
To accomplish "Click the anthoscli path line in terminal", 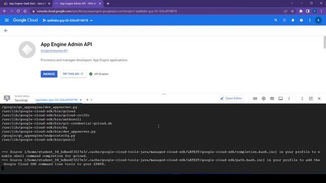I will click(41, 119).
